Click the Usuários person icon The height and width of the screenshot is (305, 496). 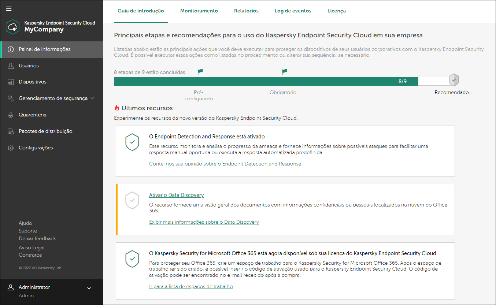[x=11, y=66]
